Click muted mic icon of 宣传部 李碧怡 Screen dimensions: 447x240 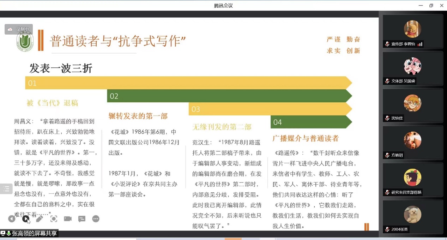coord(387,44)
